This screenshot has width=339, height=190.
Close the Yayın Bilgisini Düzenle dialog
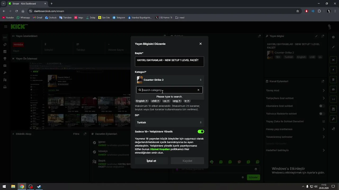(200, 44)
